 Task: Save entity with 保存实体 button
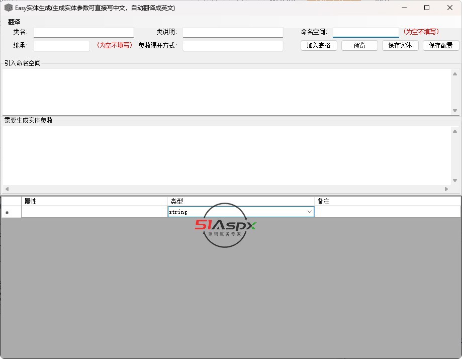pyautogui.click(x=400, y=45)
